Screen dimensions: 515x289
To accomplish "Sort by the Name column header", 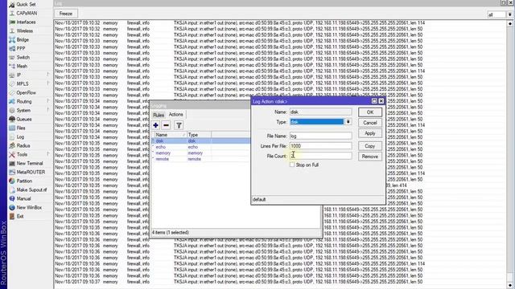I will [171, 135].
